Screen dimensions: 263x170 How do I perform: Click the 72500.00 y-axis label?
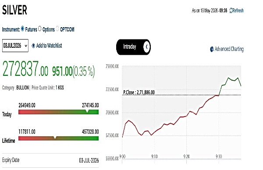[x=112, y=89]
